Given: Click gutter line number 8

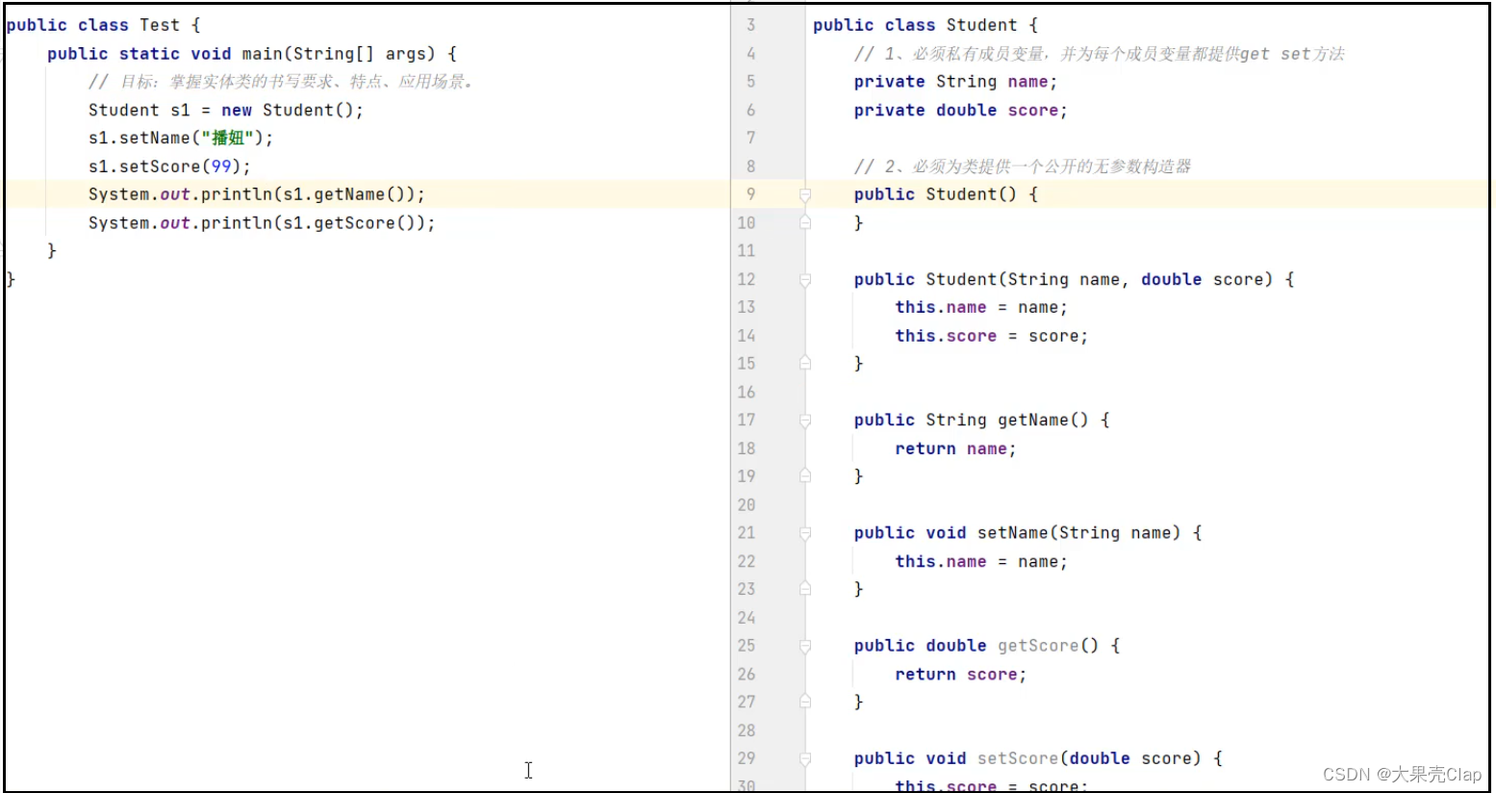Looking at the screenshot, I should 750,166.
